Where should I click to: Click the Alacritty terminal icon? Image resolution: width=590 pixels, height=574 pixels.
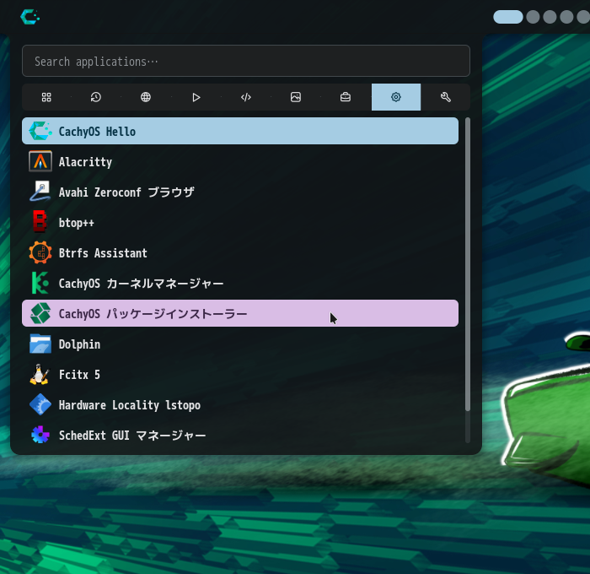pos(40,162)
